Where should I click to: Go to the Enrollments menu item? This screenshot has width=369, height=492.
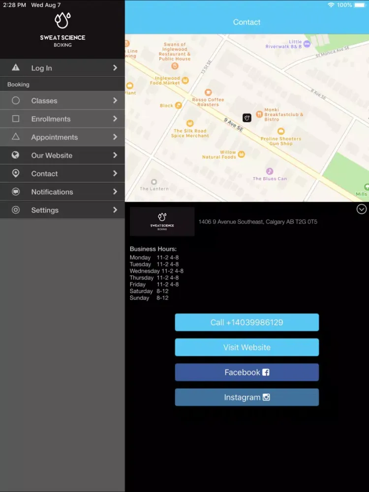tap(62, 119)
